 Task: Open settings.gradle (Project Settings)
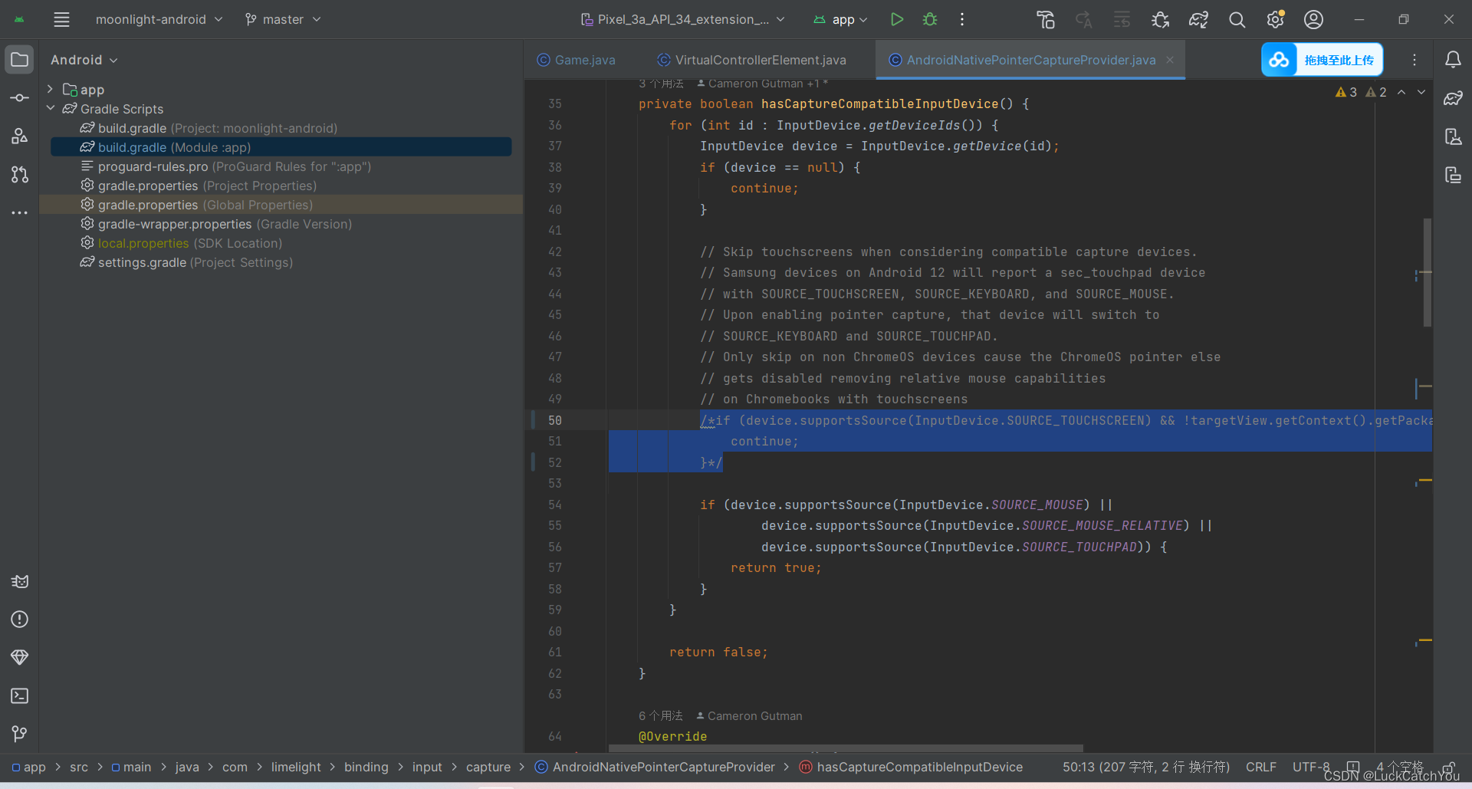(186, 262)
